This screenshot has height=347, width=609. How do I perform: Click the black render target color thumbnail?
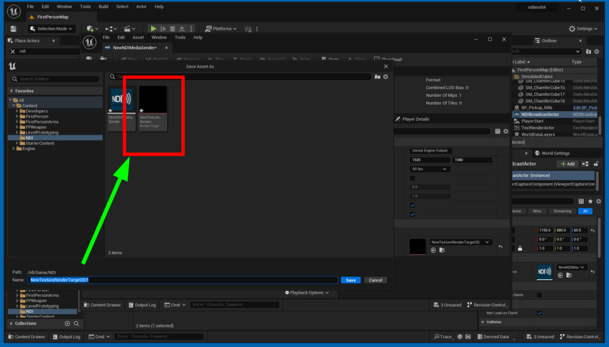[417, 245]
